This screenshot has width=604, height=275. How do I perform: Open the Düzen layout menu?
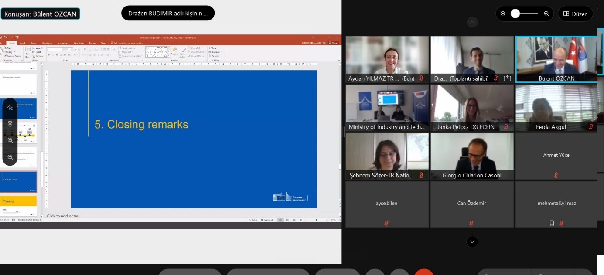[575, 14]
